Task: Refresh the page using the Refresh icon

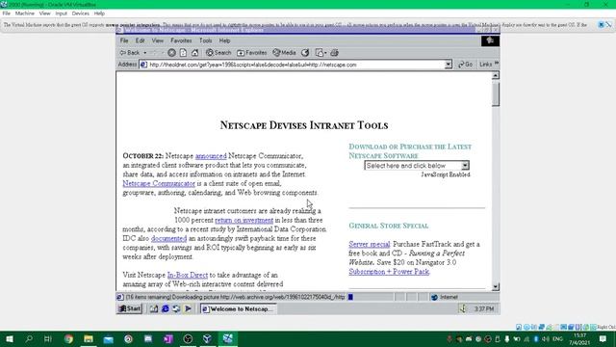Action: coord(183,53)
